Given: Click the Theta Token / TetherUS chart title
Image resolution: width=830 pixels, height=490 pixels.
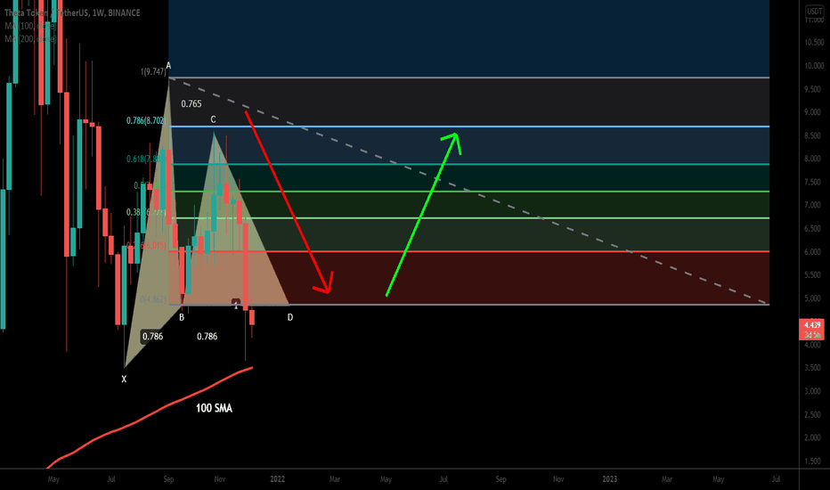Looking at the screenshot, I should pos(72,12).
